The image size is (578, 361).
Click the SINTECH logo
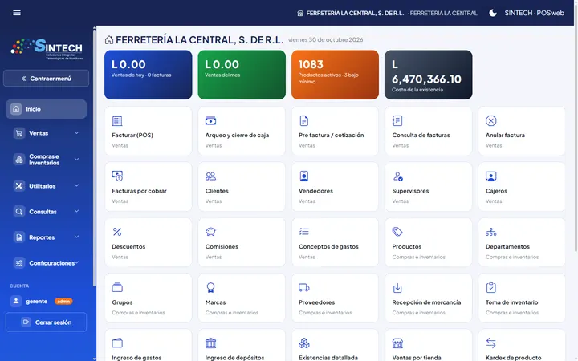[47, 49]
